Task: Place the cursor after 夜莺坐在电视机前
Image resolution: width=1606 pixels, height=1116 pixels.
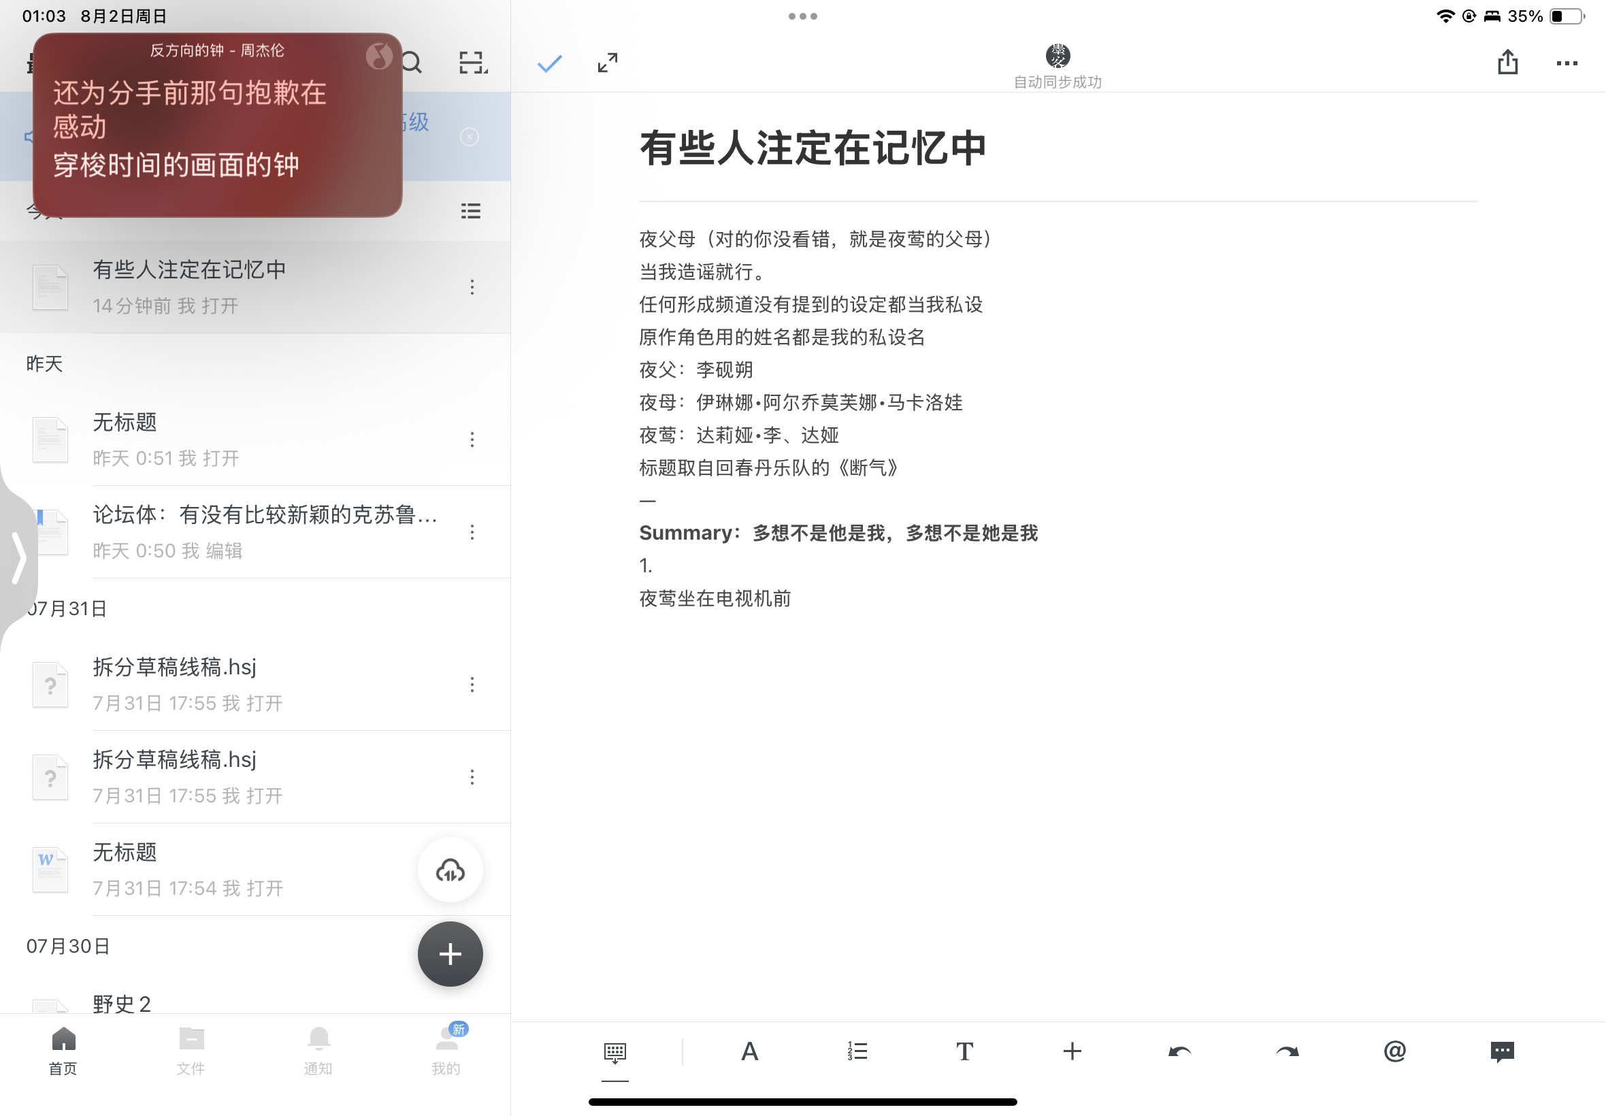Action: [x=793, y=599]
